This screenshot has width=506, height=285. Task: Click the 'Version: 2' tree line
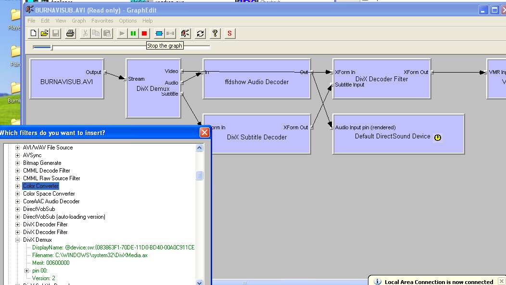pyautogui.click(x=44, y=278)
